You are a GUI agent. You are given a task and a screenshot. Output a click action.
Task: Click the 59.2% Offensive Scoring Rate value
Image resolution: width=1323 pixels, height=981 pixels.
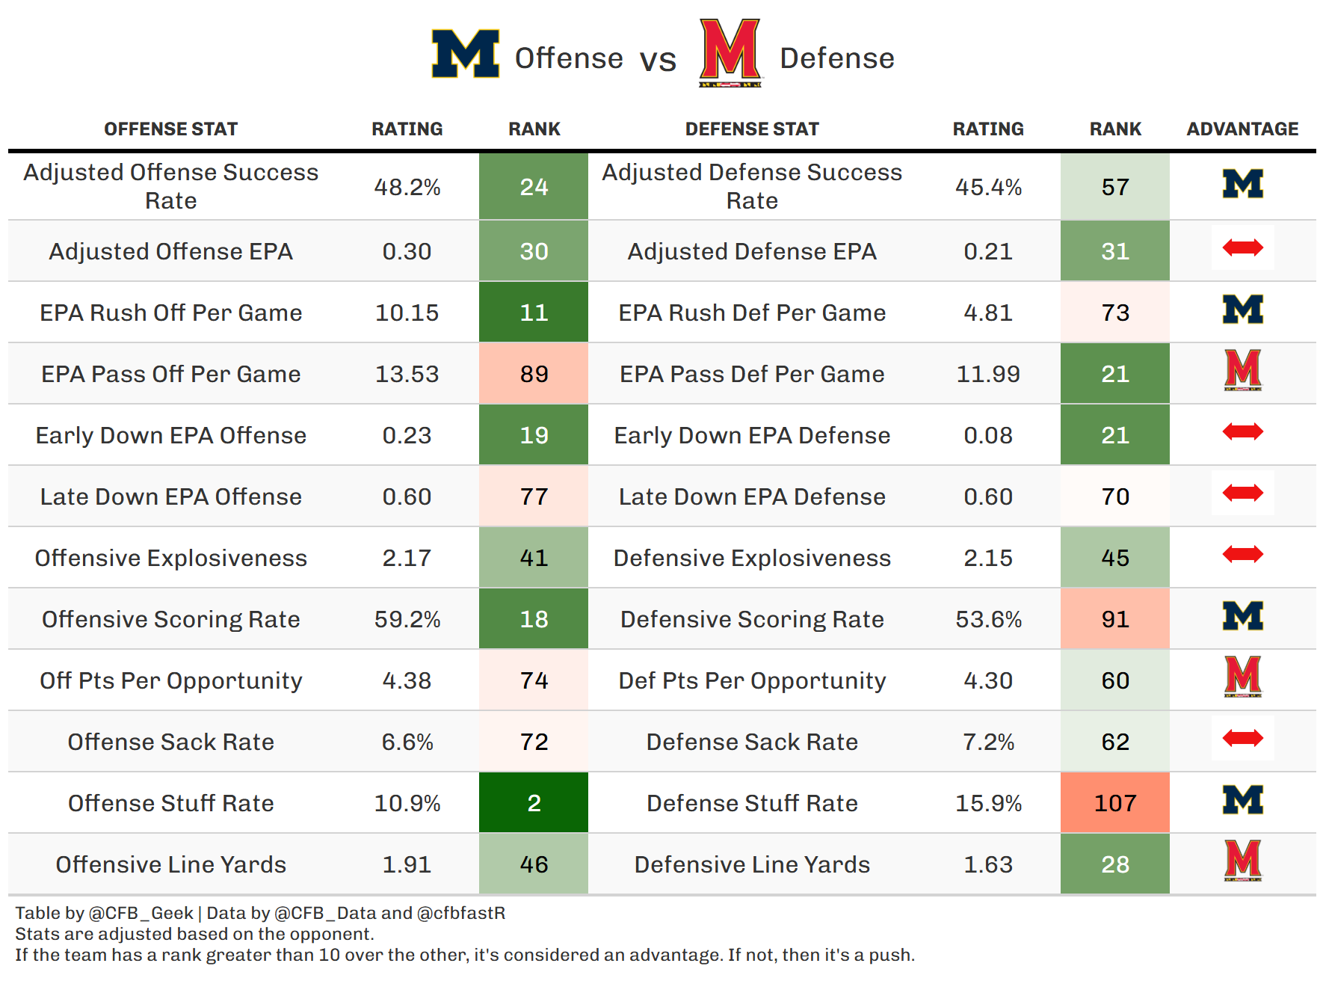[407, 619]
